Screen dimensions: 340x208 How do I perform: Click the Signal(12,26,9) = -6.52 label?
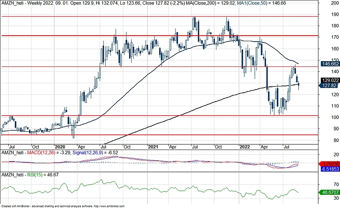95,153
